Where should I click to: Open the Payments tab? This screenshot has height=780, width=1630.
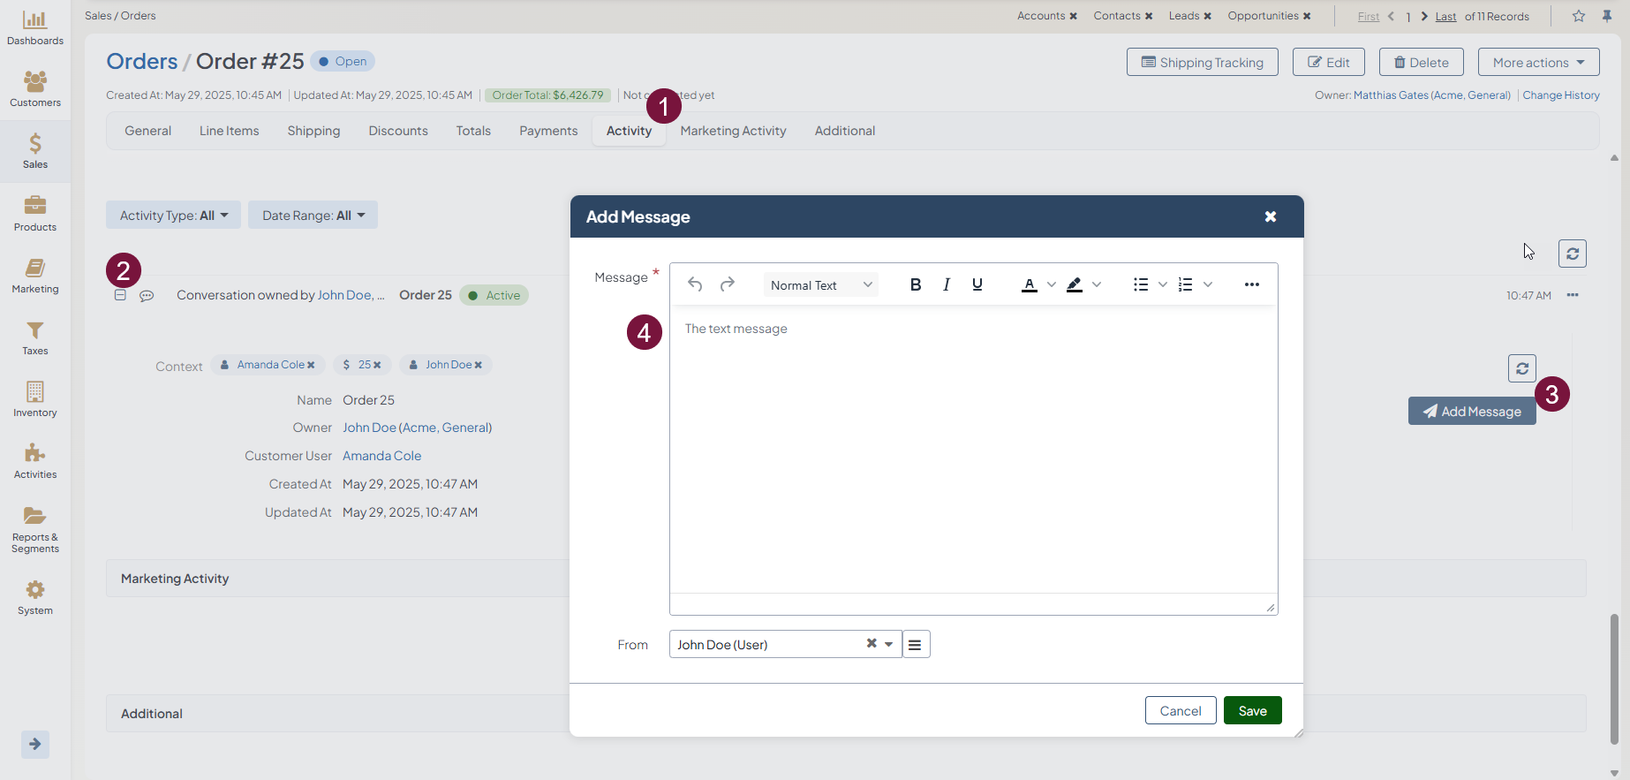coord(548,131)
